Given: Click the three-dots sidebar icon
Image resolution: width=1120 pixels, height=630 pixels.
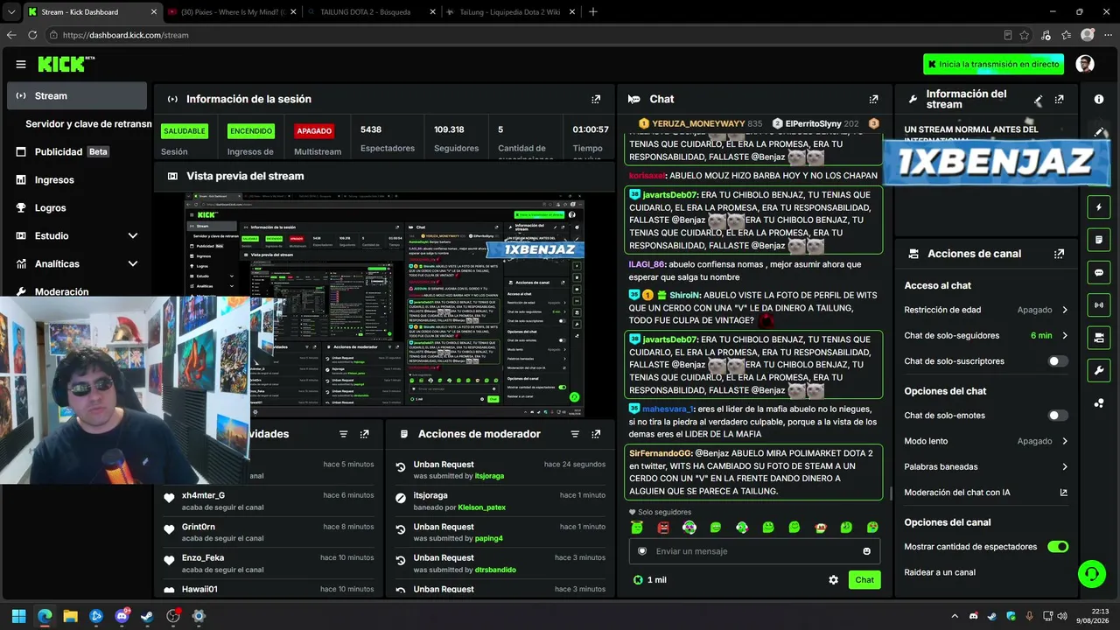Looking at the screenshot, I should 1099,402.
